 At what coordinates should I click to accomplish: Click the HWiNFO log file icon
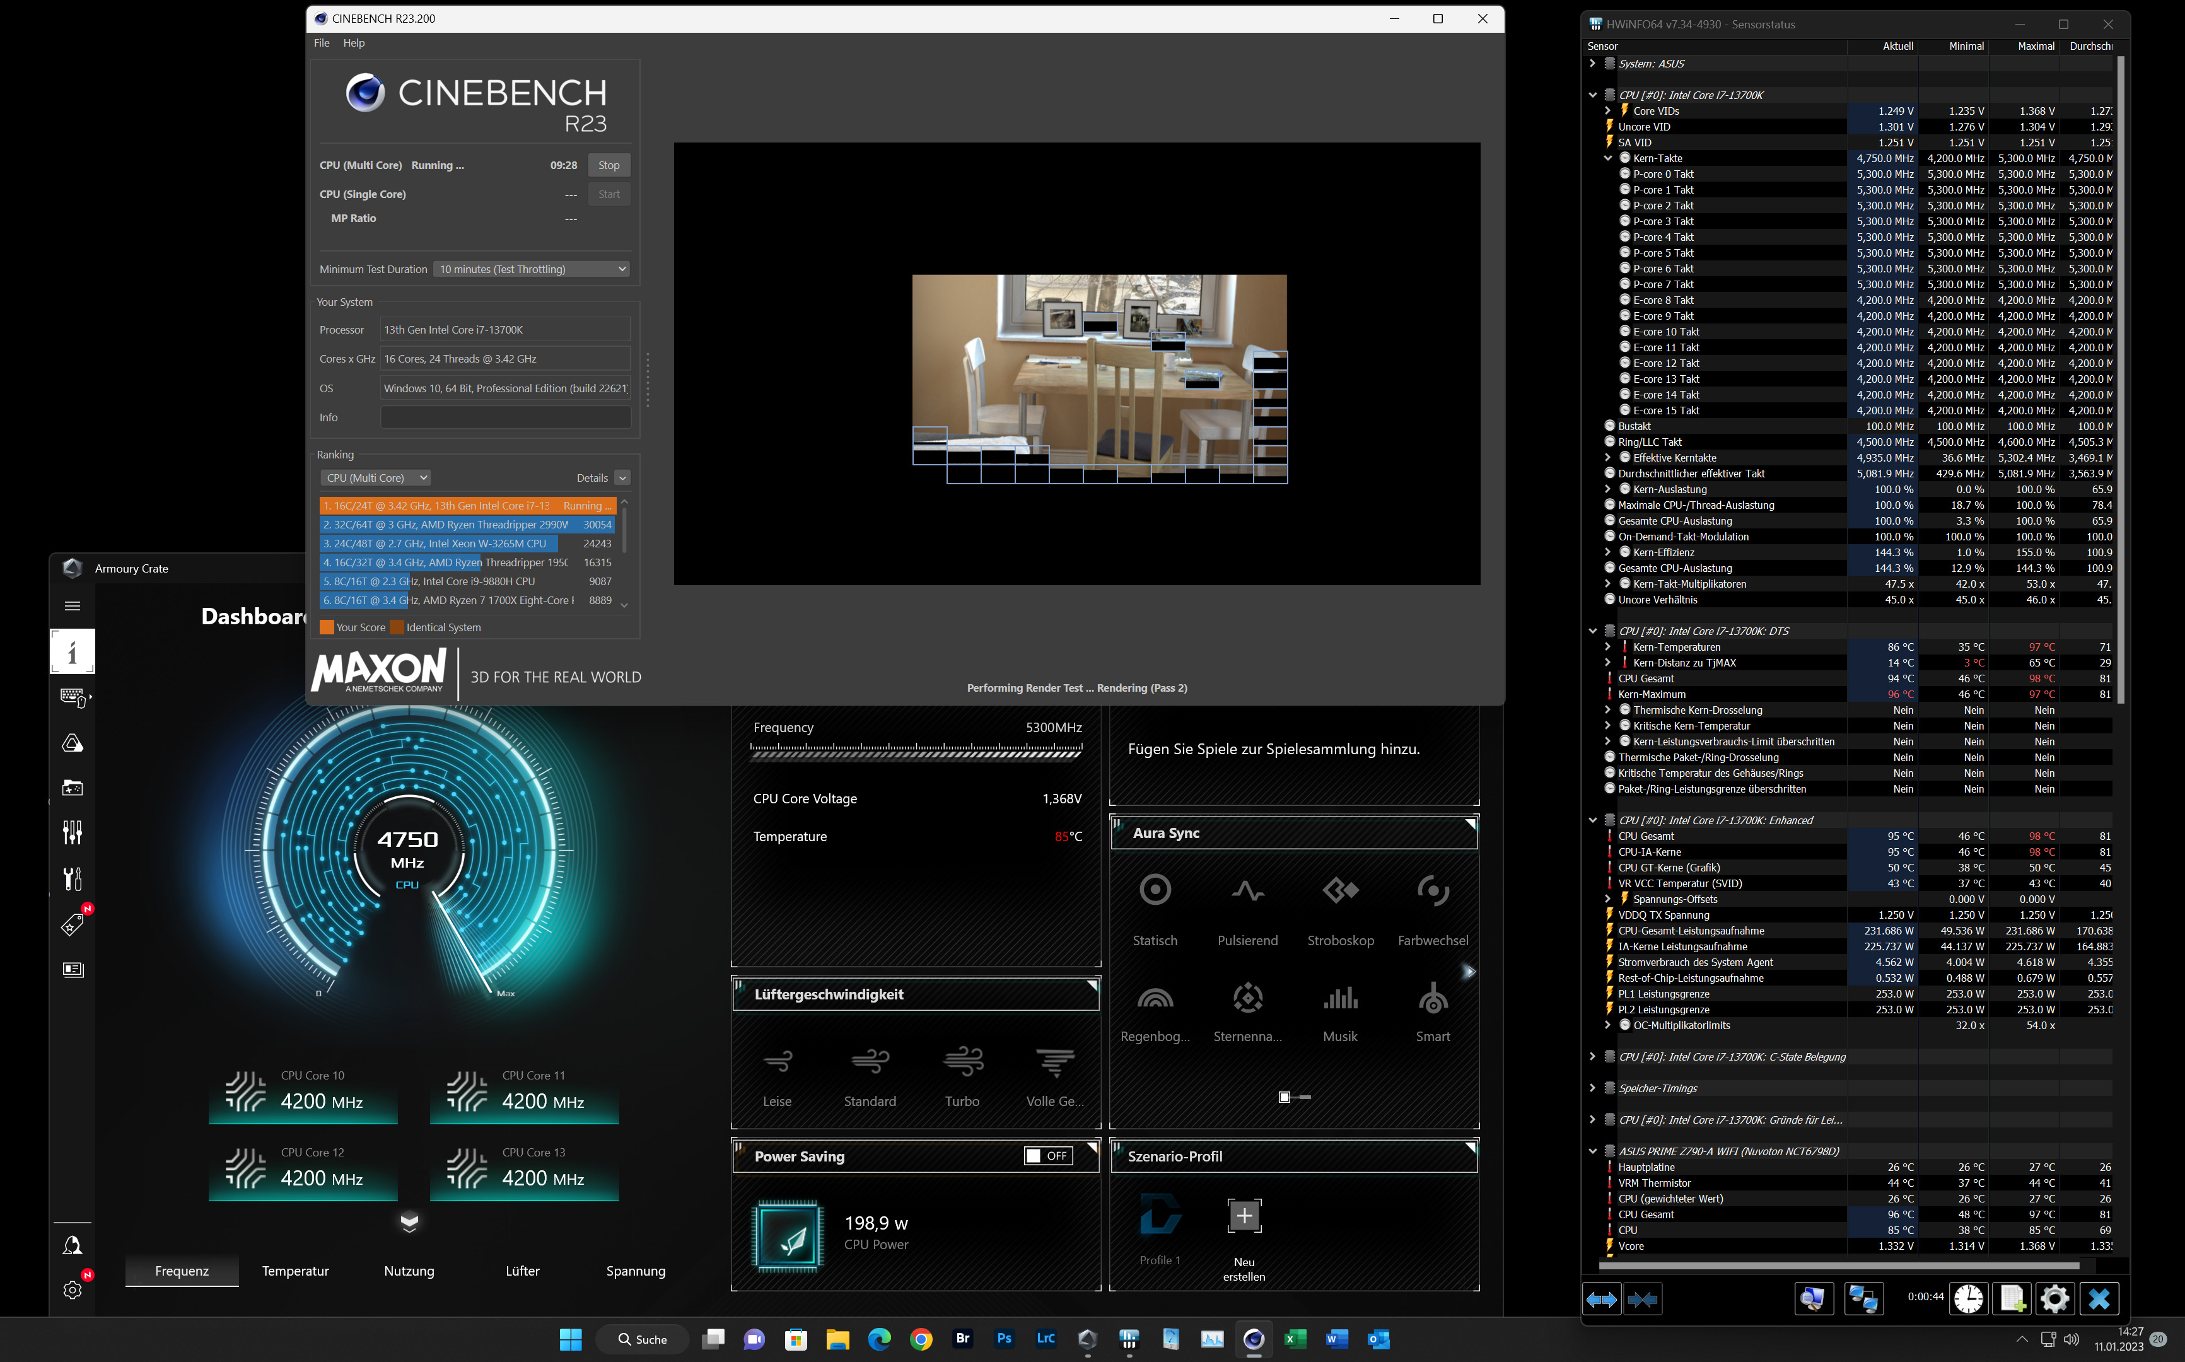pos(2012,1298)
